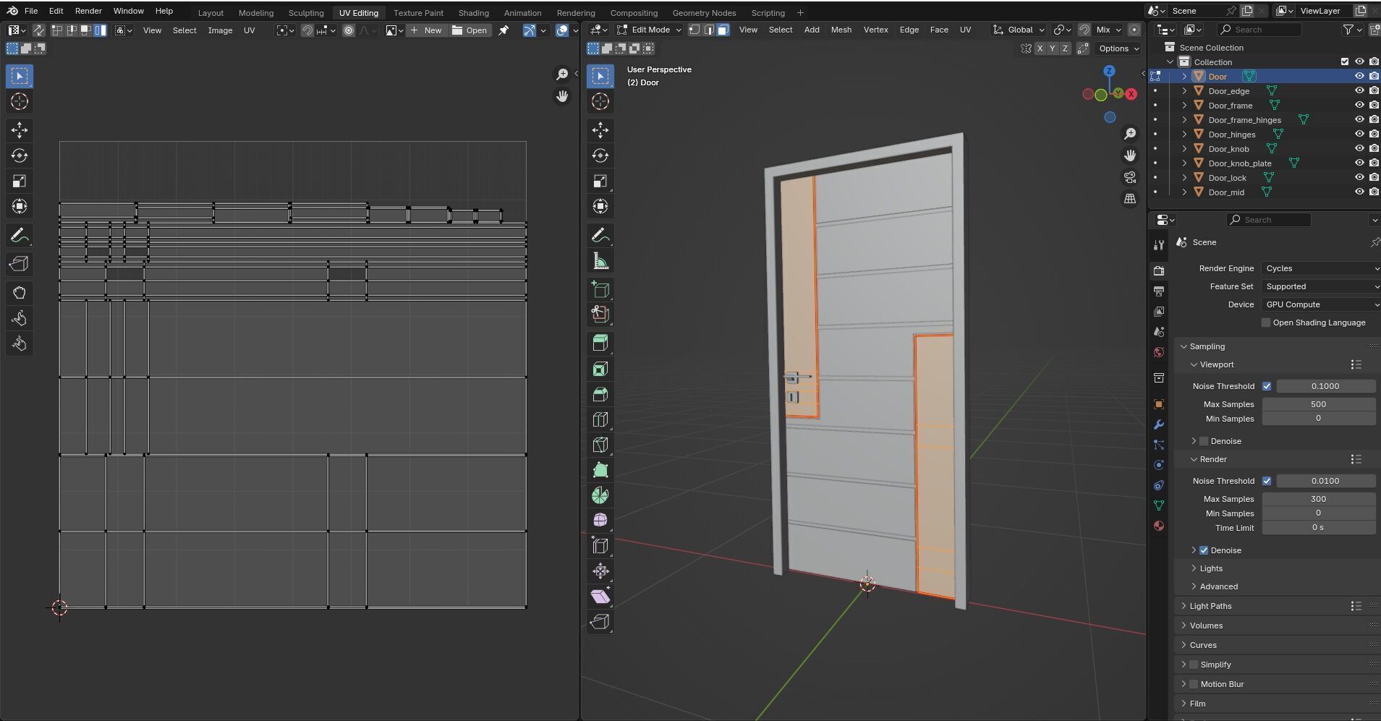
Task: Expand the Door_hinges tree item
Action: tap(1184, 135)
